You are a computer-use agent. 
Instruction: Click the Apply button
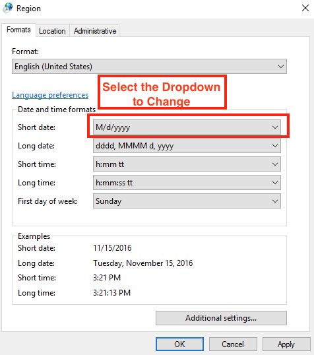pyautogui.click(x=286, y=344)
